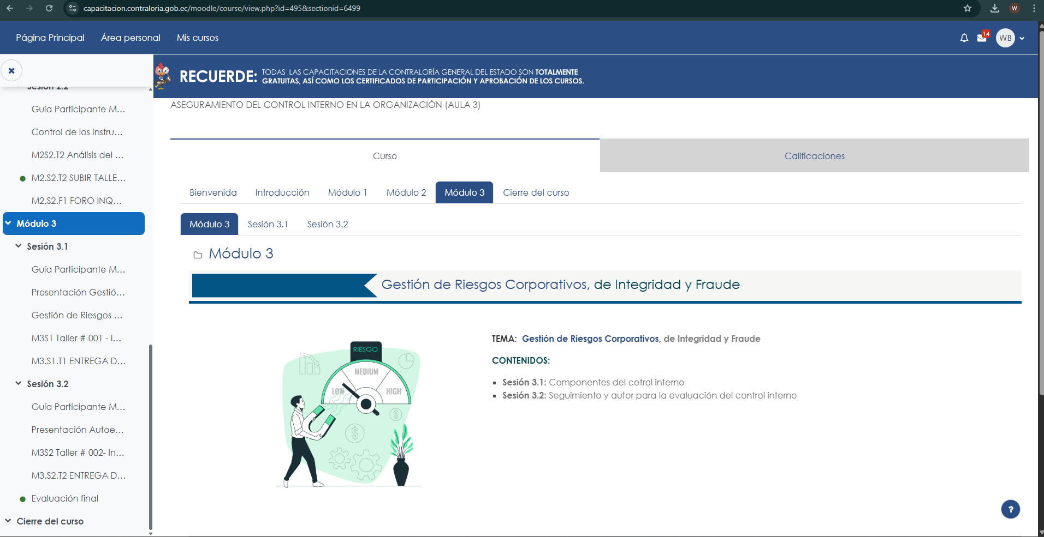
Task: Open browser downloads icon
Action: pyautogui.click(x=994, y=8)
